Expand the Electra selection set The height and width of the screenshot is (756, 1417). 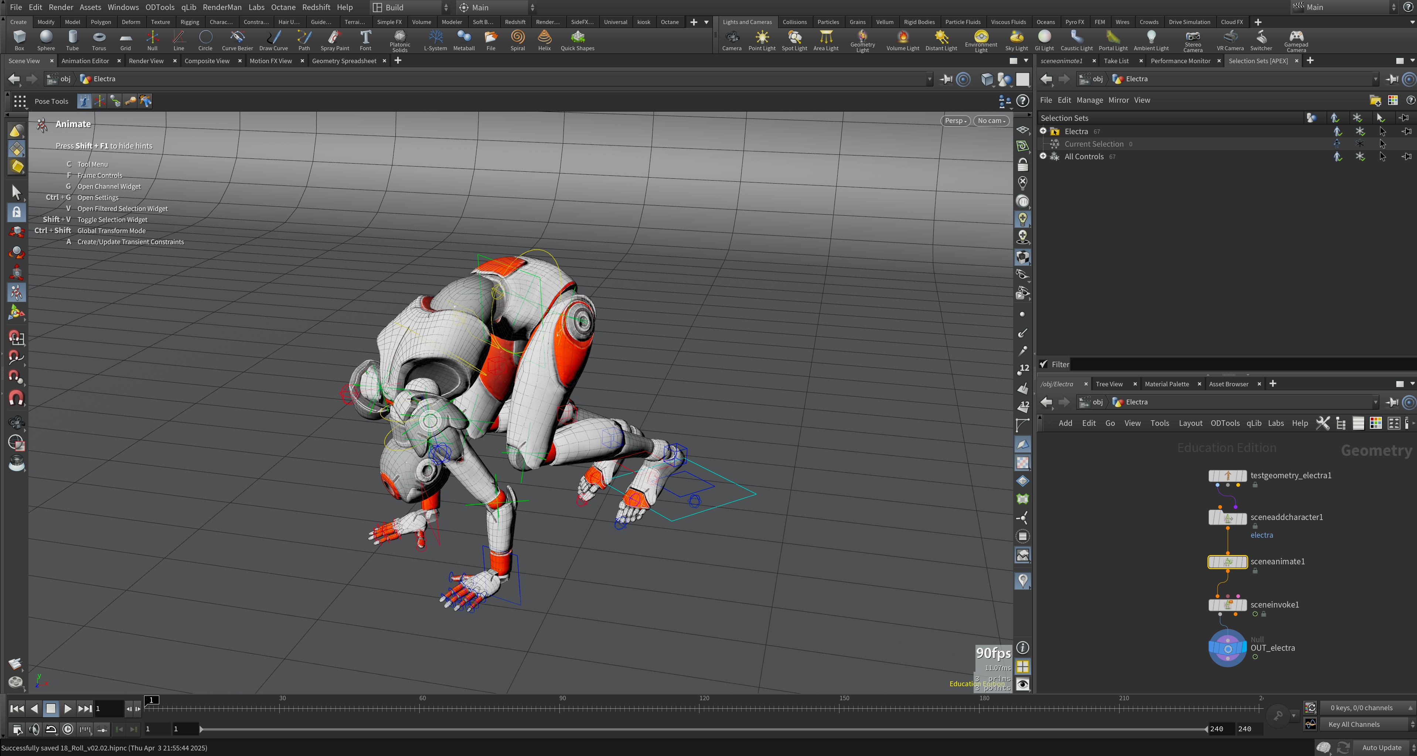[x=1043, y=131]
